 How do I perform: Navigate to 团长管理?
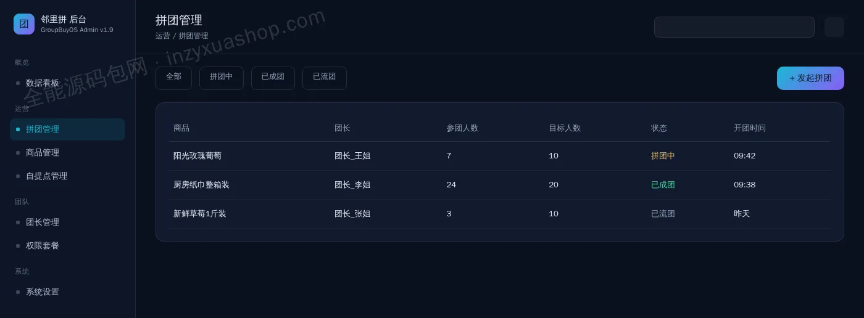click(x=67, y=222)
